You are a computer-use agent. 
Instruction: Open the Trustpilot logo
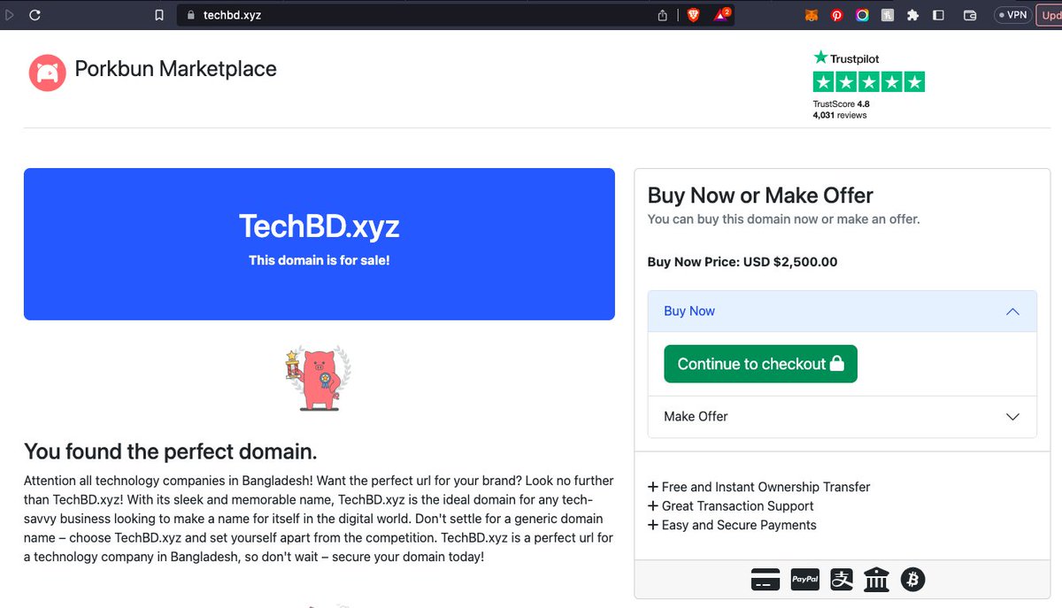847,58
